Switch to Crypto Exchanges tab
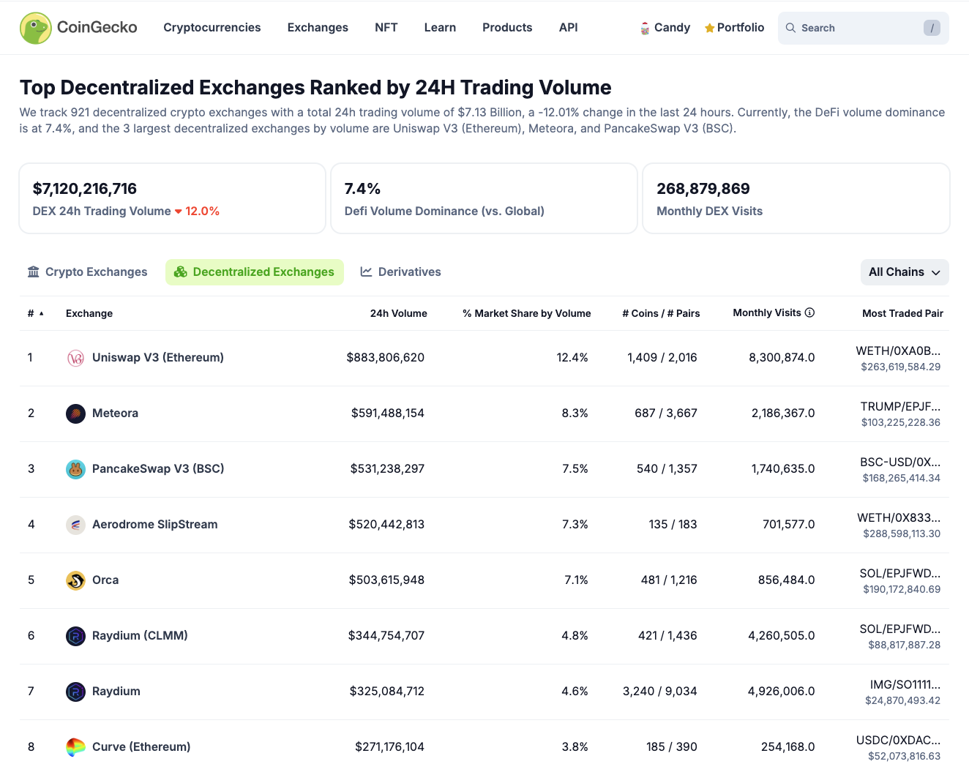Screen dimensions: 969x775 87,272
